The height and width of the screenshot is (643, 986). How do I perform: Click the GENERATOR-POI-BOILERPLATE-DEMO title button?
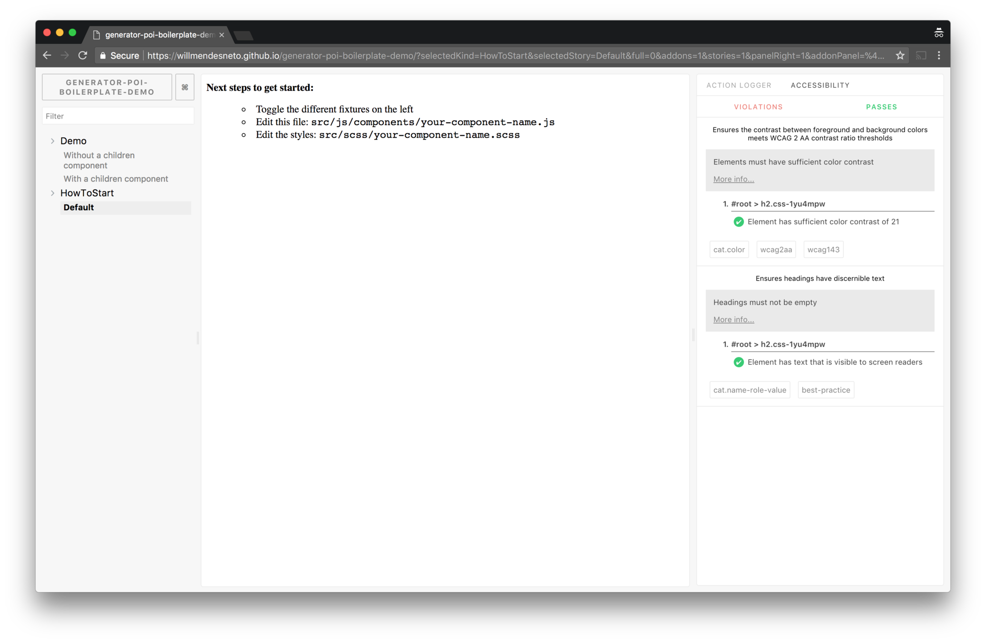tap(107, 87)
